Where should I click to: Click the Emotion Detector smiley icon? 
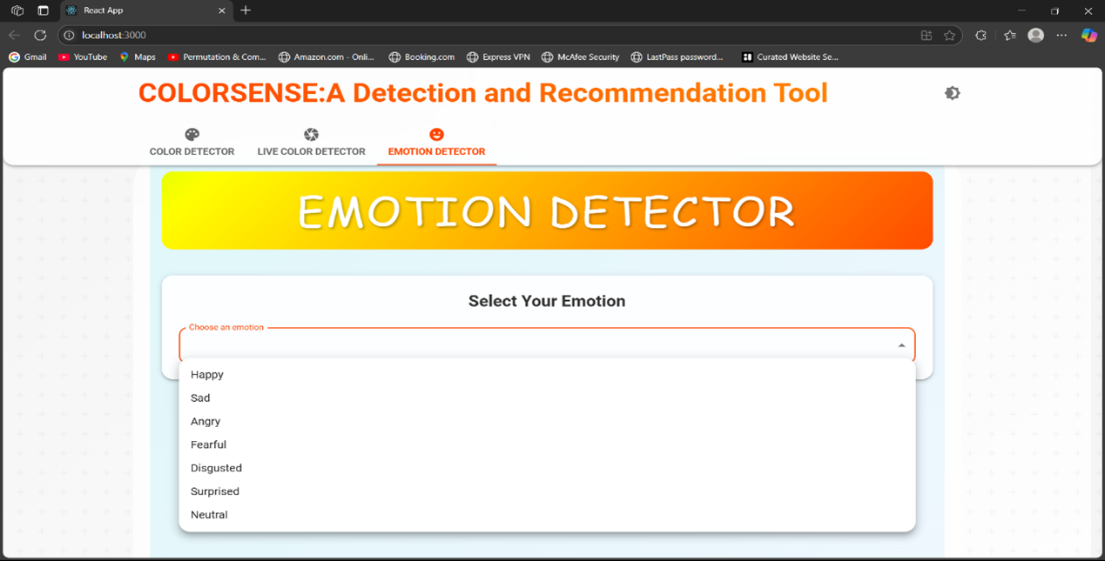(x=436, y=135)
